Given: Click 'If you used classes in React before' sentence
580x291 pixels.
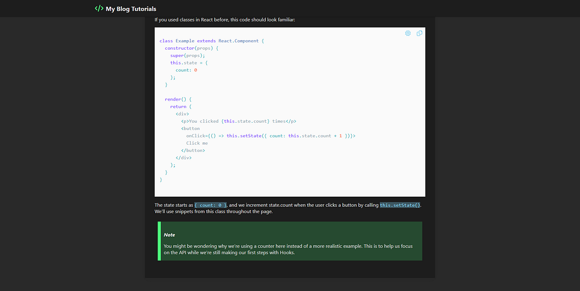Looking at the screenshot, I should click(225, 20).
